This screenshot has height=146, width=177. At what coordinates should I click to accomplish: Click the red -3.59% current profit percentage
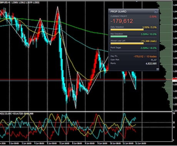coord(153,17)
